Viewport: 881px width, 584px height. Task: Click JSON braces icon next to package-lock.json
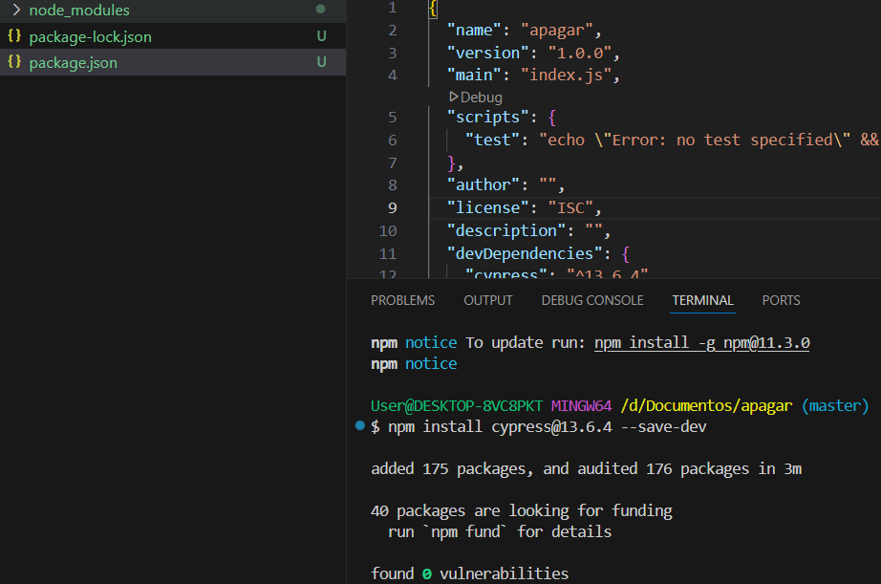(x=14, y=36)
